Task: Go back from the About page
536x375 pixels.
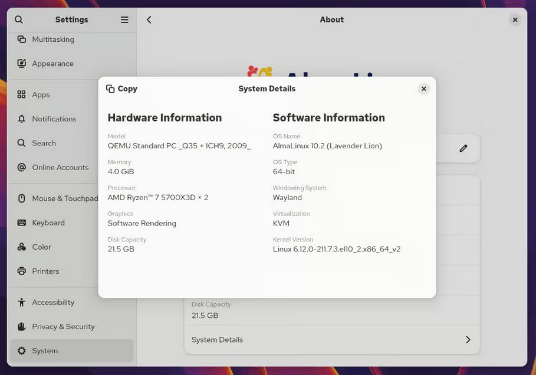Action: pos(149,20)
